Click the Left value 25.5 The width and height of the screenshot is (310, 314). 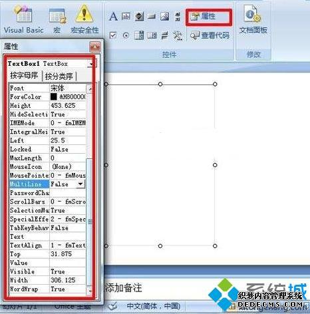coord(58,140)
